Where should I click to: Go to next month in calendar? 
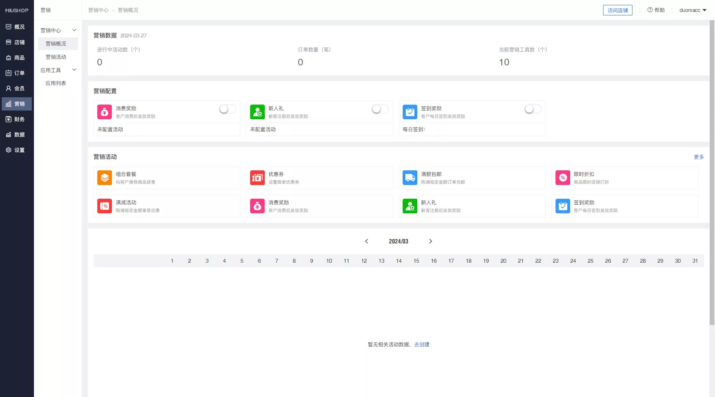(x=431, y=241)
